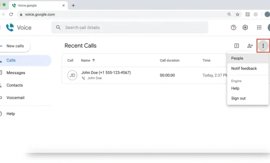Click the first gray extension icon right of the star
270x163 pixels.
pyautogui.click(x=247, y=15)
